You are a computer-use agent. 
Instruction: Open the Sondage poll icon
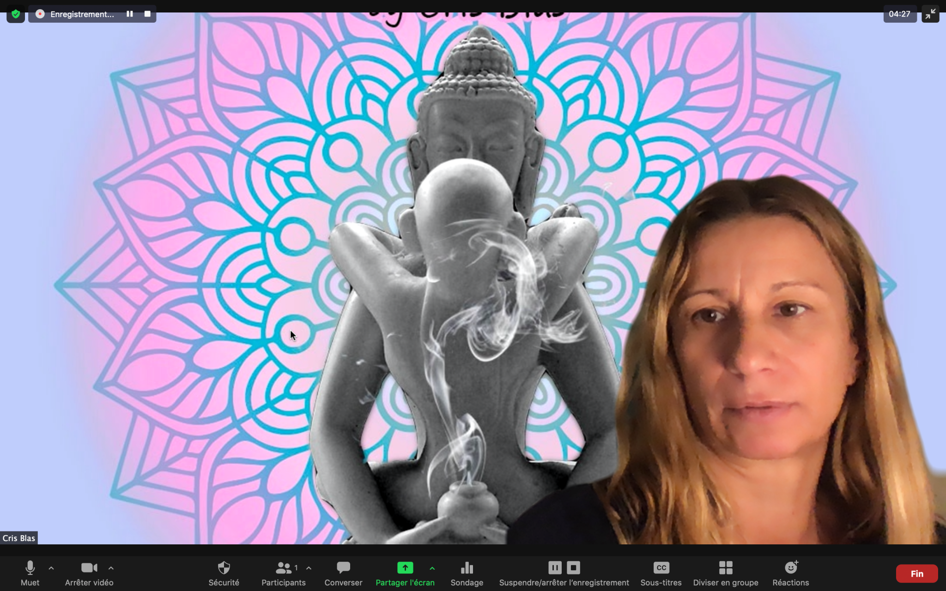[467, 568]
